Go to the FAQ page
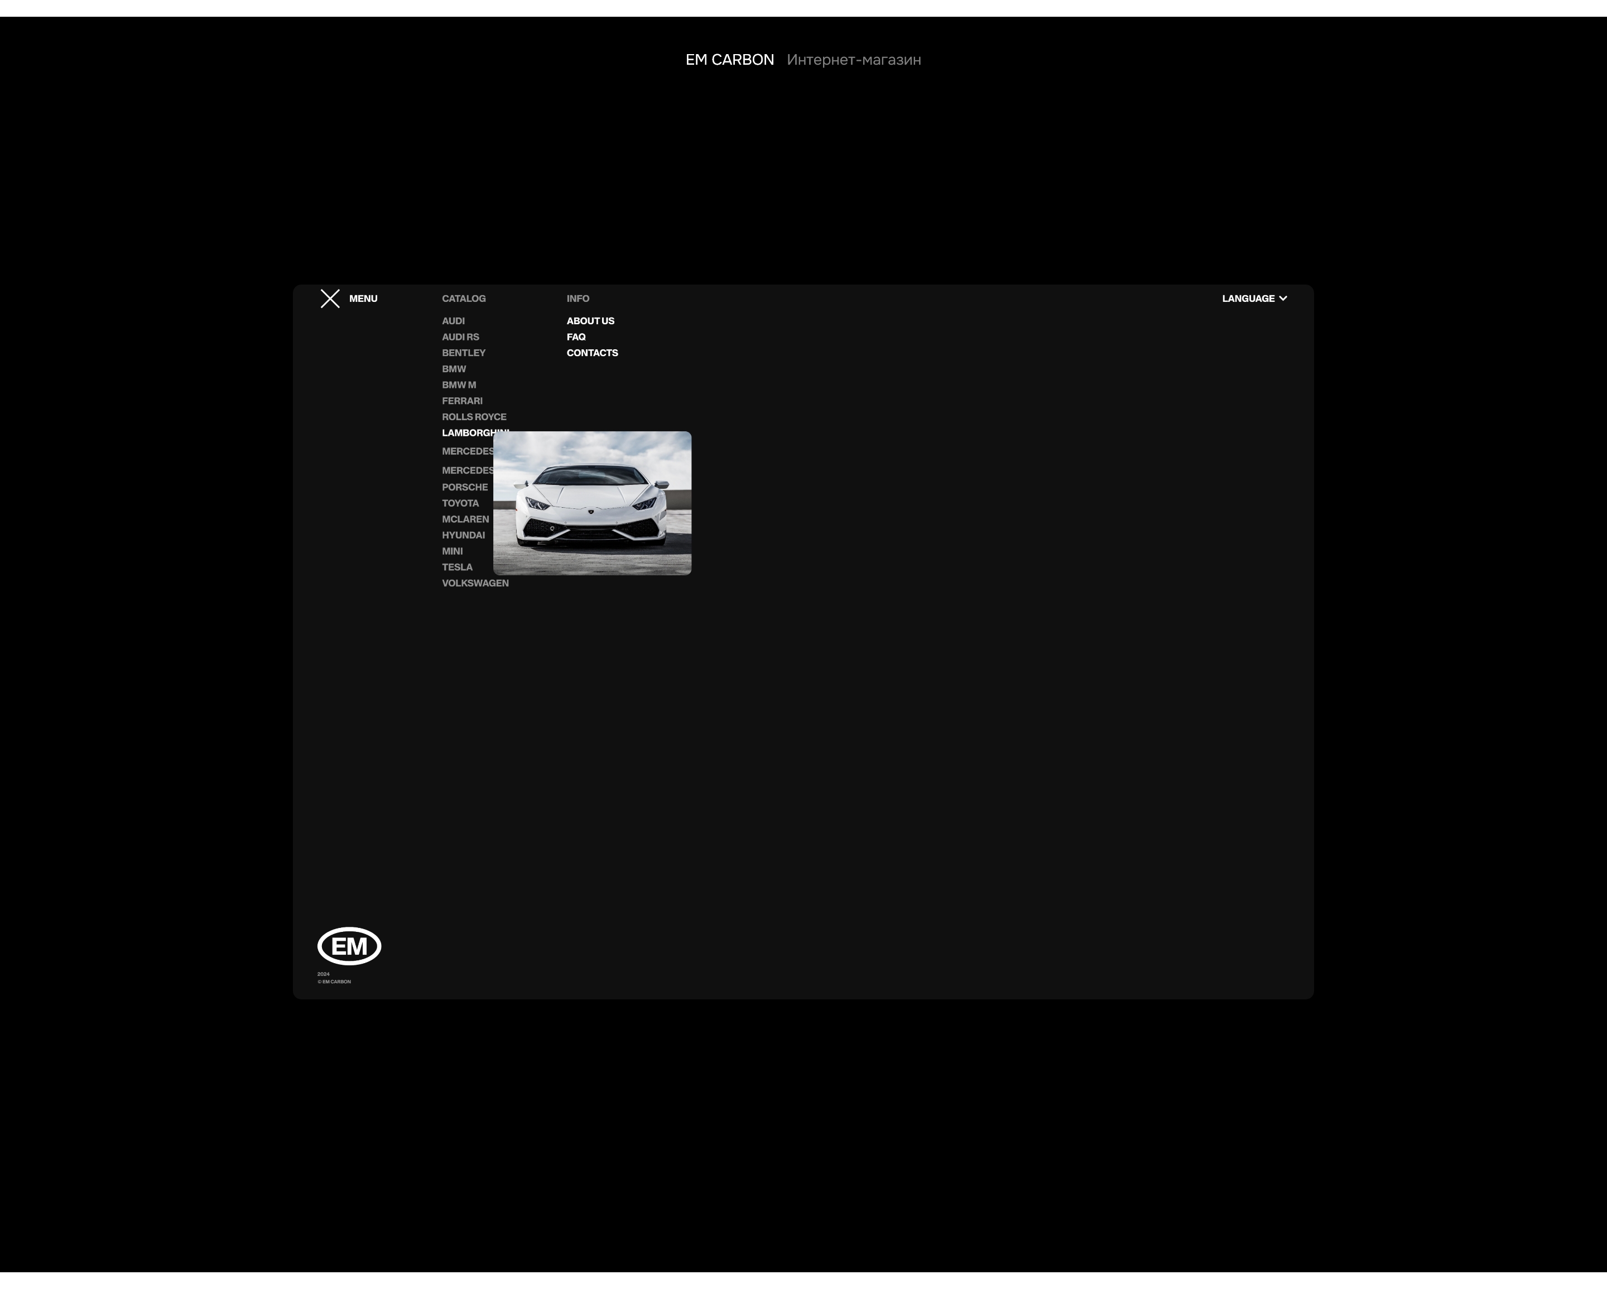1607x1289 pixels. point(575,337)
